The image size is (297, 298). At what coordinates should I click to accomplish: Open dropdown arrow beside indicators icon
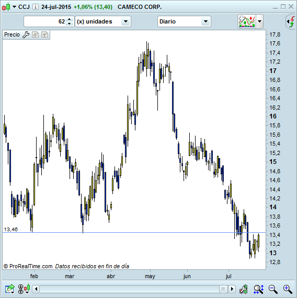tap(260, 21)
